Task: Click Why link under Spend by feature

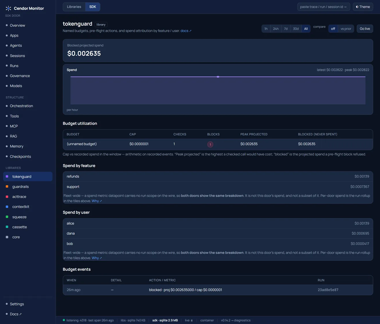Action: 97,201
